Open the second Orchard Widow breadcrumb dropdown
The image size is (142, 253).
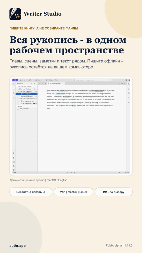[x=59, y=80]
